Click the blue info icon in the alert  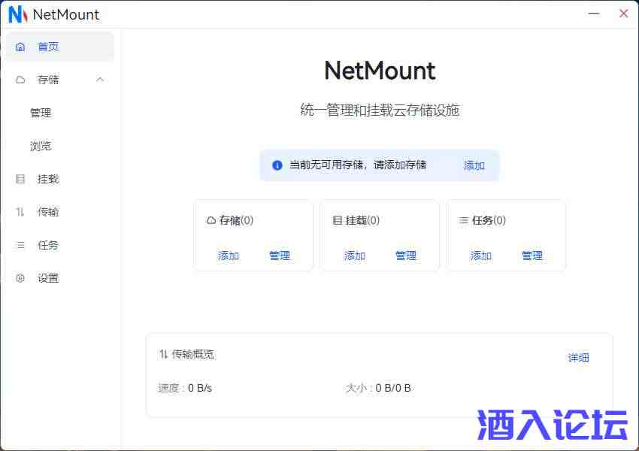277,165
